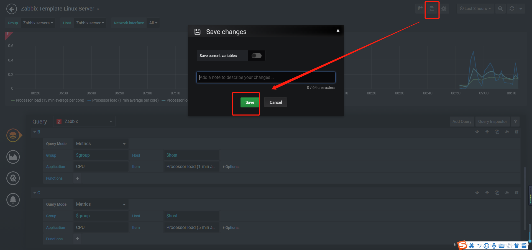Click the zoom out time range icon
532x250 pixels.
click(x=500, y=9)
